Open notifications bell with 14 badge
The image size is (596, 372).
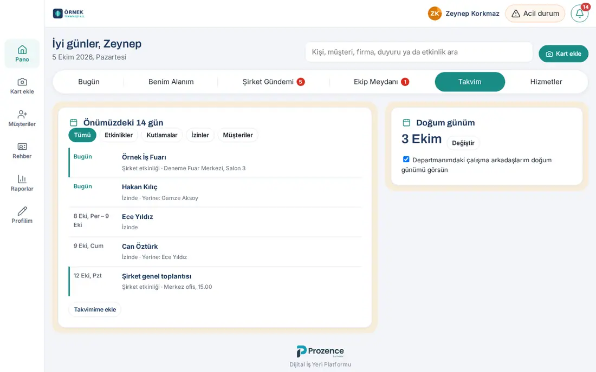[x=580, y=14]
